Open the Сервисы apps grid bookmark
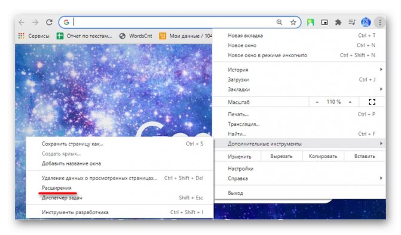The image size is (401, 235). 33,36
